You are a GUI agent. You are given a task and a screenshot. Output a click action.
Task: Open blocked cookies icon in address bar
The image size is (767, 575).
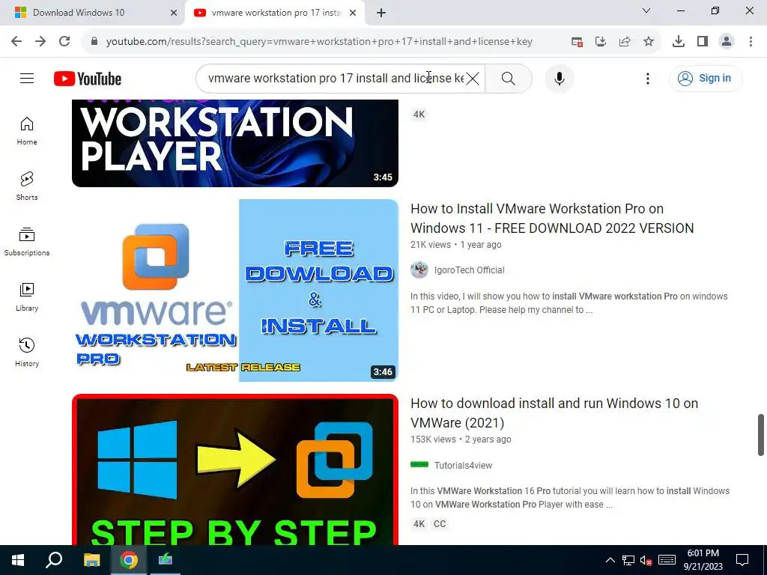click(x=577, y=42)
